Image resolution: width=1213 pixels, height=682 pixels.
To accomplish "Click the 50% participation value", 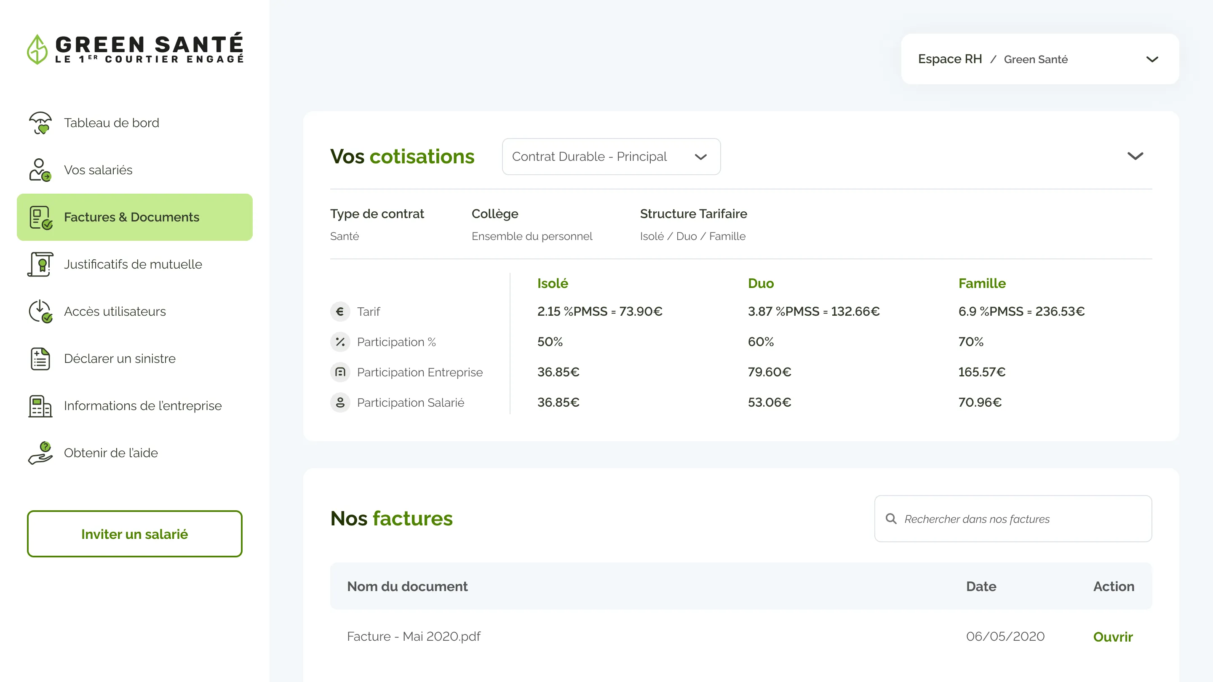I will [x=550, y=342].
